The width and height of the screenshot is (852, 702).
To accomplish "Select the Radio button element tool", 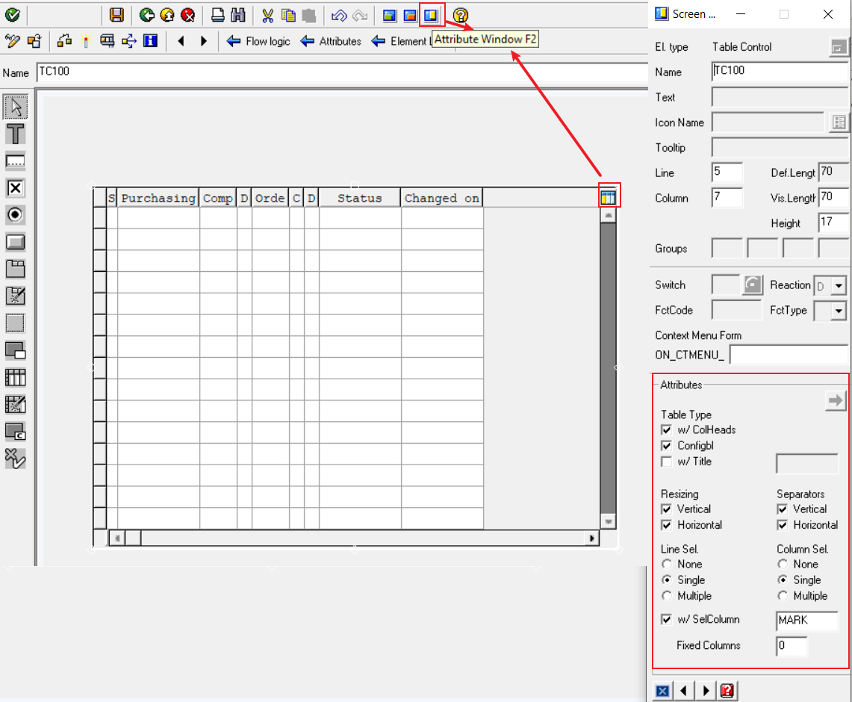I will 15,215.
